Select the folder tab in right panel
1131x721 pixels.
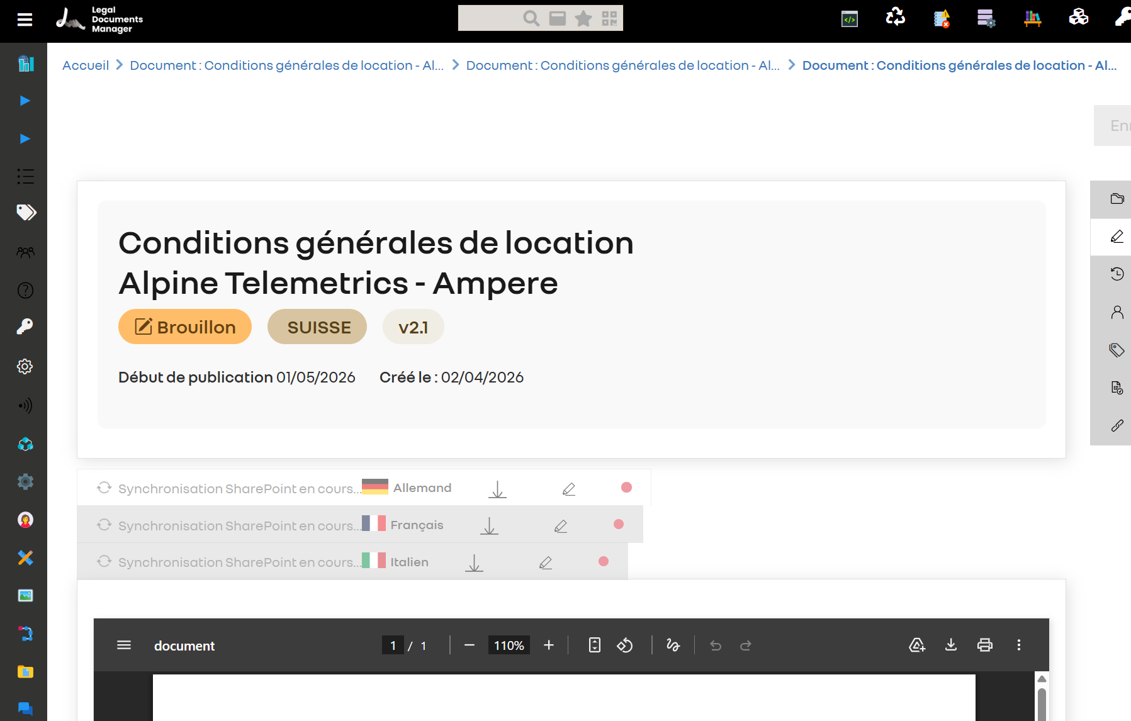(1117, 199)
